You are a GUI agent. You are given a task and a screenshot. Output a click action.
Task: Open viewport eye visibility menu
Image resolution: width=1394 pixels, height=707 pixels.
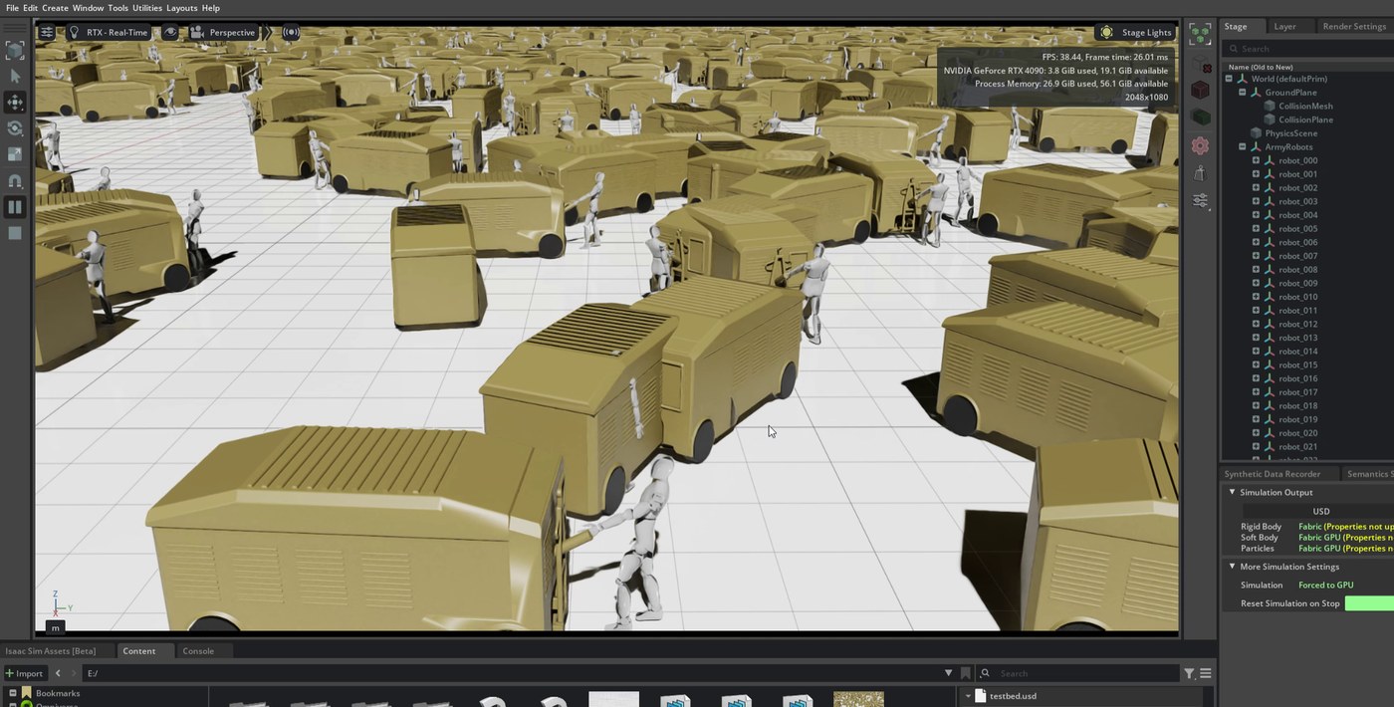point(170,32)
